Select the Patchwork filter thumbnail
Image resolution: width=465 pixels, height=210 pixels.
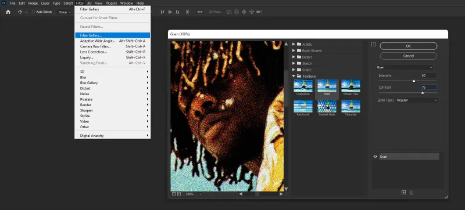click(x=303, y=106)
